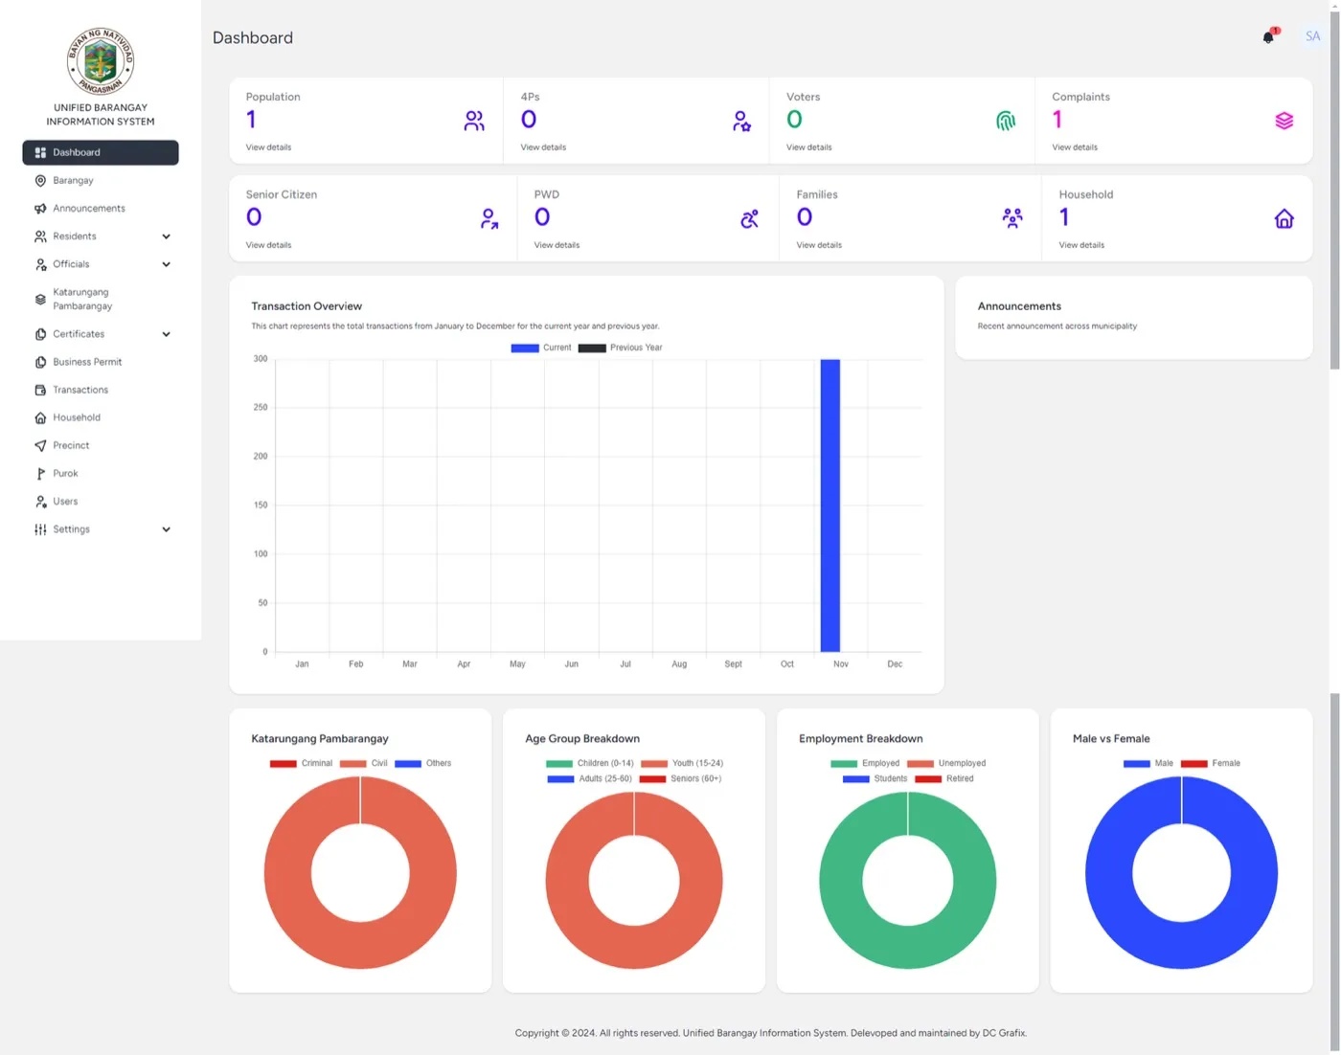Open View details under Complaints
Screen dimensions: 1341x1055
[x=1075, y=147]
